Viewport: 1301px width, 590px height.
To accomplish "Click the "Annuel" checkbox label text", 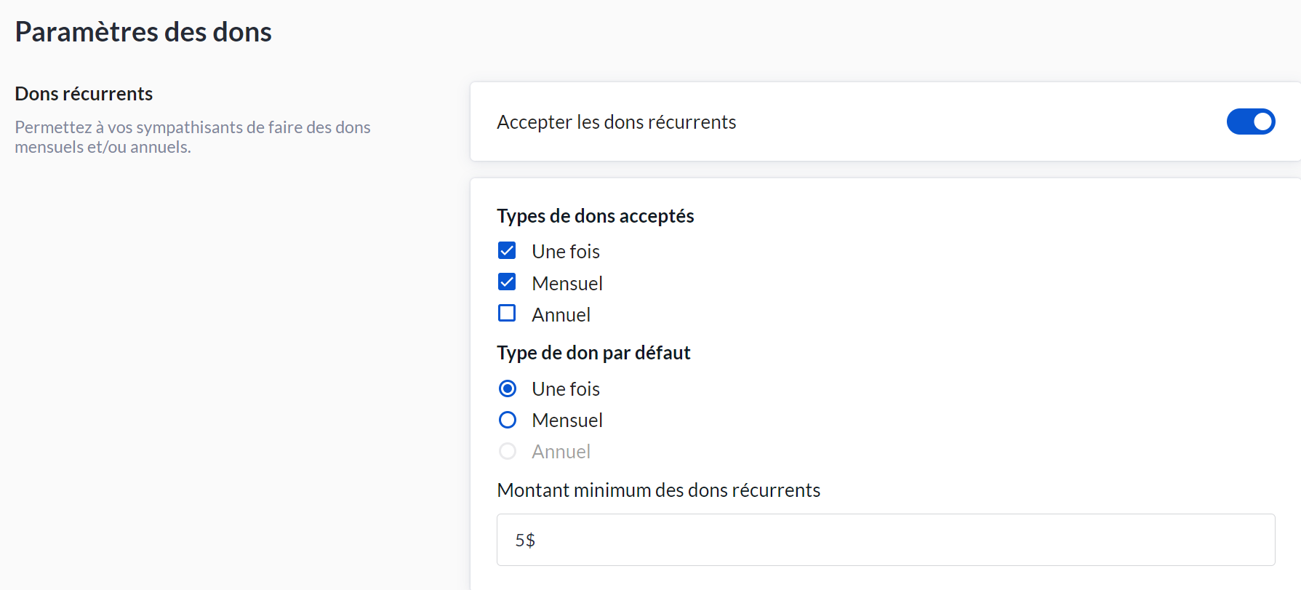I will 561,315.
